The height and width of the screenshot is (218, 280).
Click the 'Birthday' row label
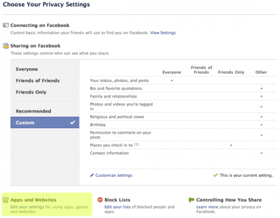98,125
